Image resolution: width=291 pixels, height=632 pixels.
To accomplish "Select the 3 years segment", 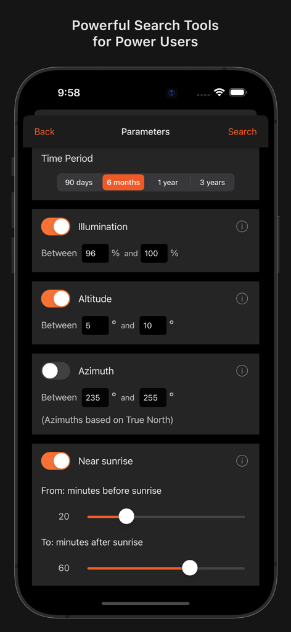I will coord(213,183).
